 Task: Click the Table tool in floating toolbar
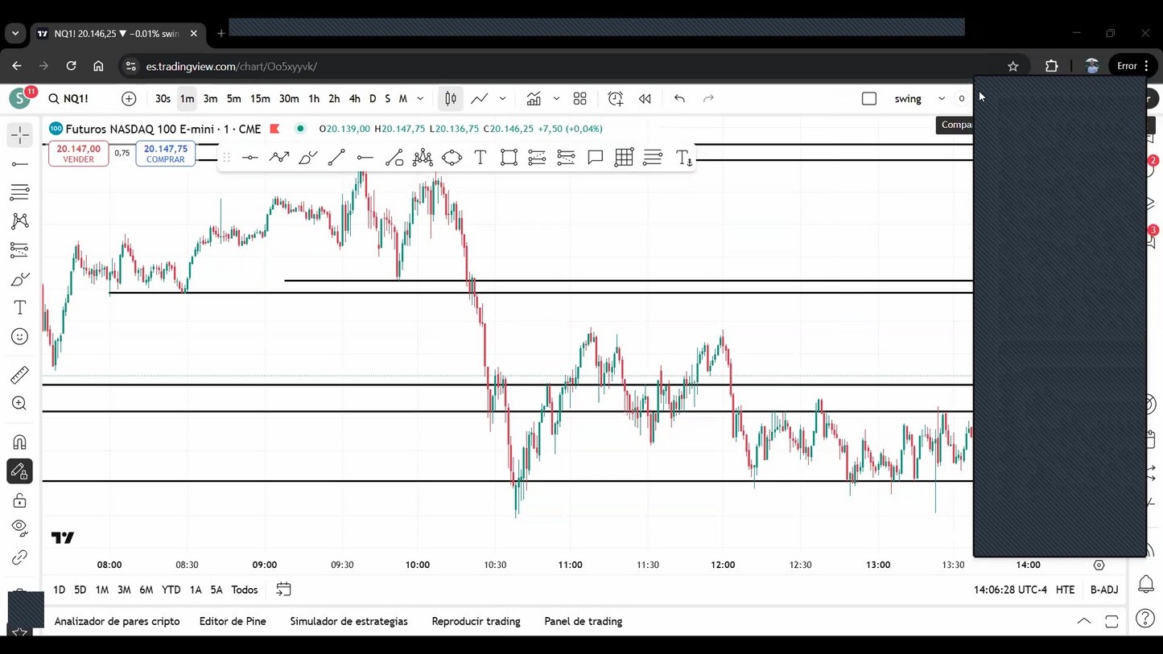point(624,158)
